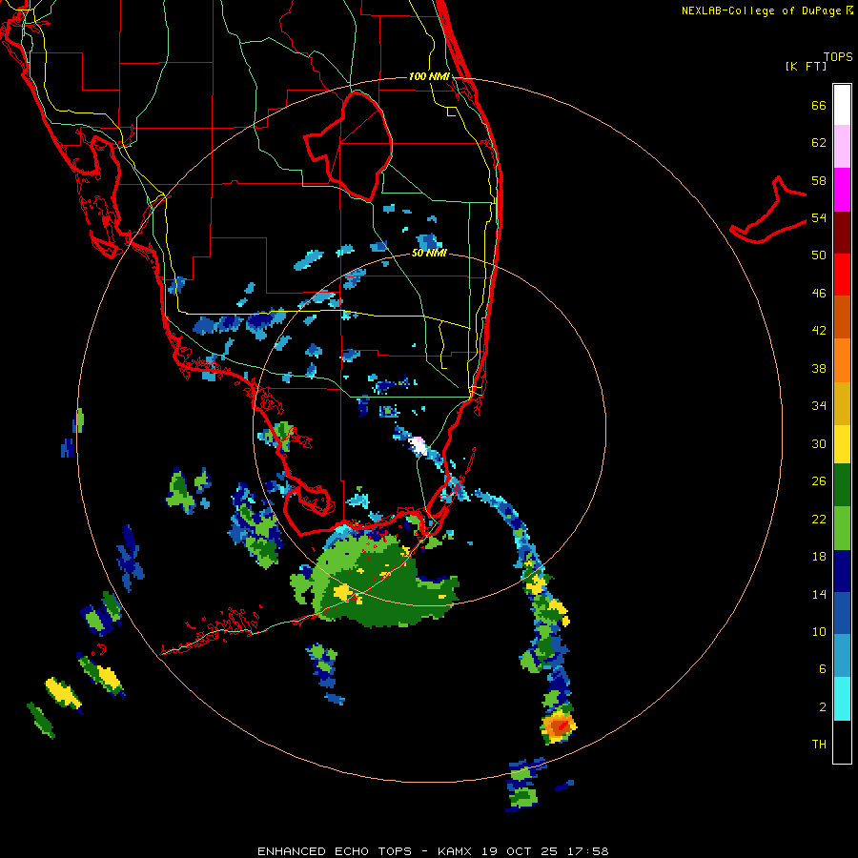Click the legend value 6
The height and width of the screenshot is (858, 858).
[x=823, y=668]
